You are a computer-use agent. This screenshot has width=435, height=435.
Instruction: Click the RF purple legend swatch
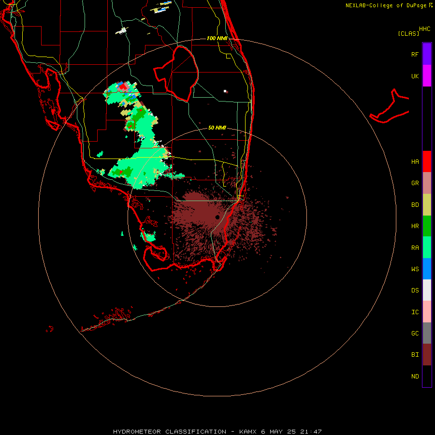[x=427, y=54]
